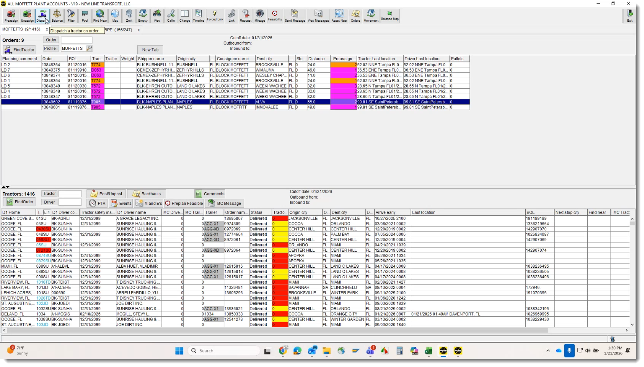Open the Change toolbar tool

(x=184, y=16)
